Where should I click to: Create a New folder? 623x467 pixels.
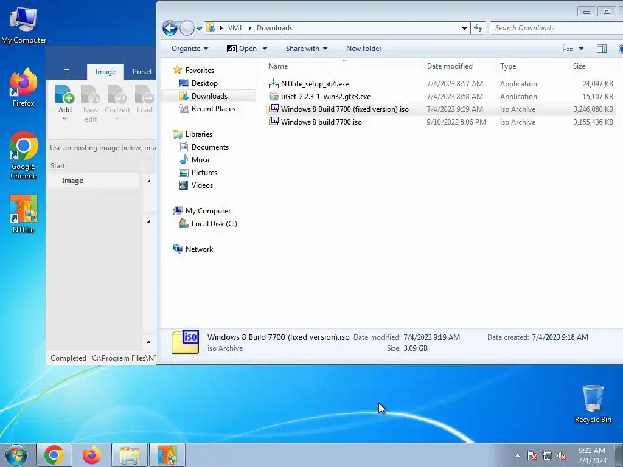point(364,49)
